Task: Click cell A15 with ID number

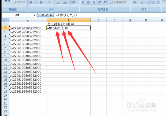Action: (28, 80)
